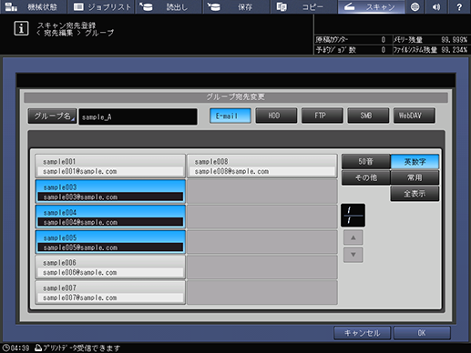Select the sample001 address entry

click(110, 166)
